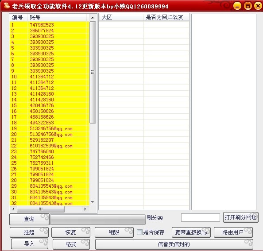Click the account list scroll up arrow
263x251 pixels.
click(x=93, y=18)
